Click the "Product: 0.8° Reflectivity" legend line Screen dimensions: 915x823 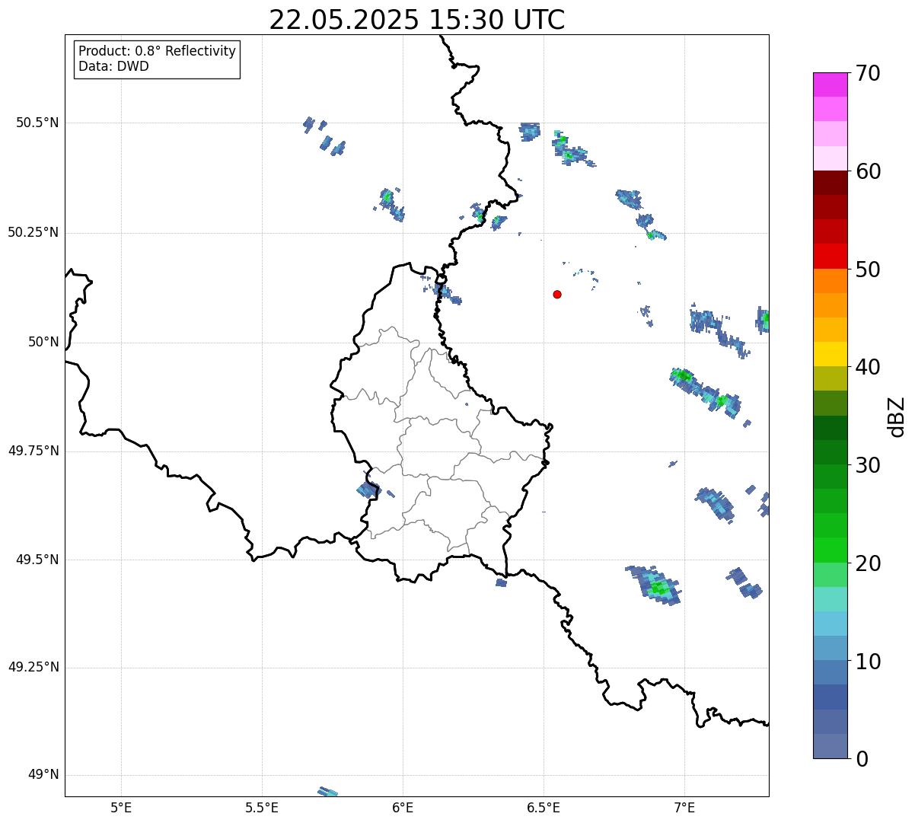point(158,51)
